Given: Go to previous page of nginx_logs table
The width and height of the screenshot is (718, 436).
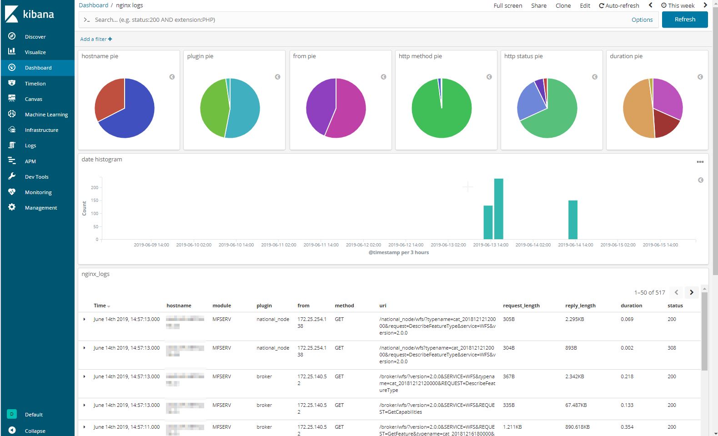Looking at the screenshot, I should (676, 292).
